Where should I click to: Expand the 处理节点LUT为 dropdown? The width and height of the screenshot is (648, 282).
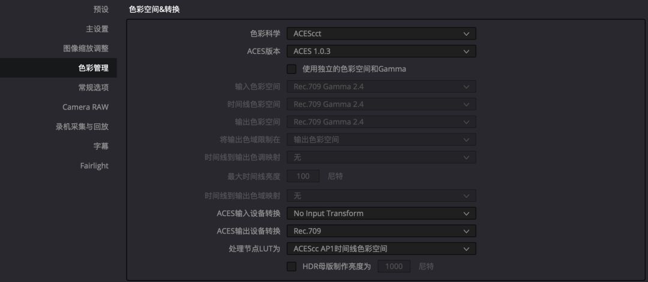tap(381, 248)
